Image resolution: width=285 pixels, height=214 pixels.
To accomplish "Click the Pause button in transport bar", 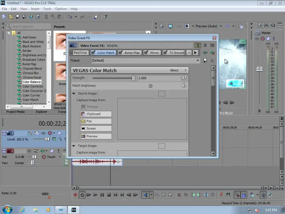I will (x=102, y=195).
